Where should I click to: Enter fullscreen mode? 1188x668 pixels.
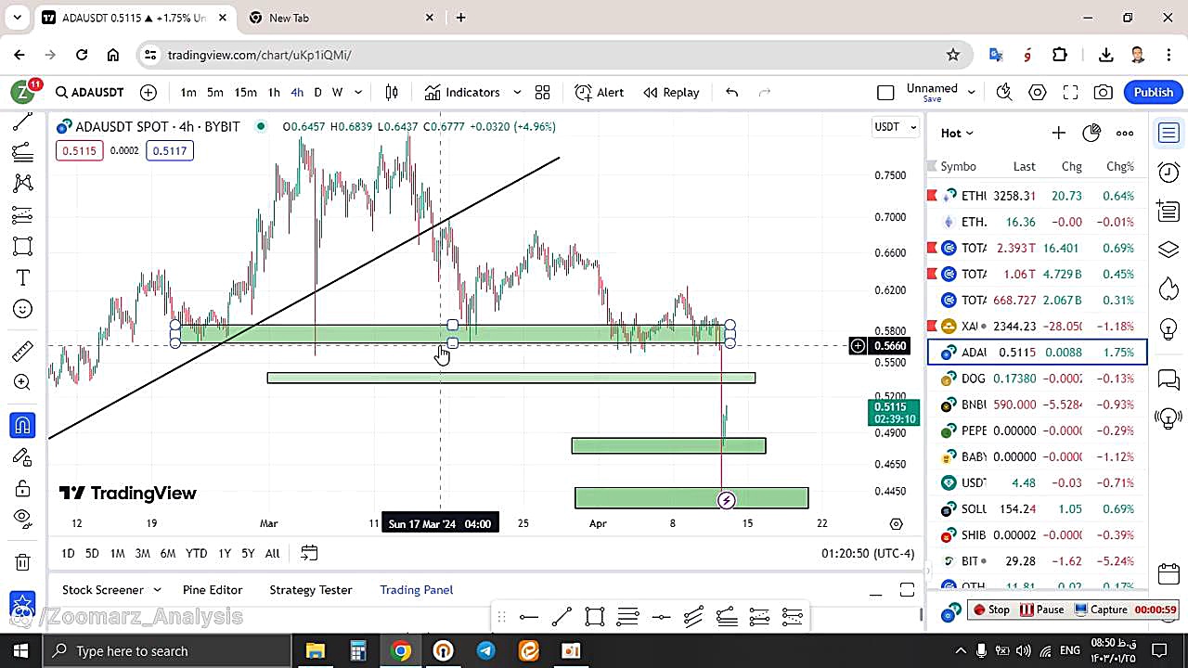(1070, 92)
